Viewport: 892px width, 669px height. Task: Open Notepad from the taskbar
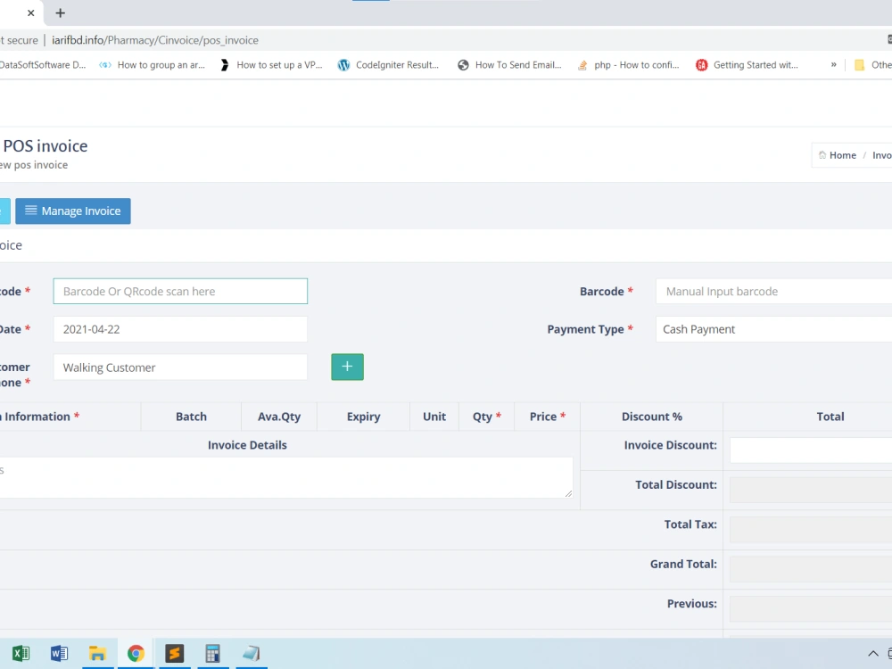251,653
